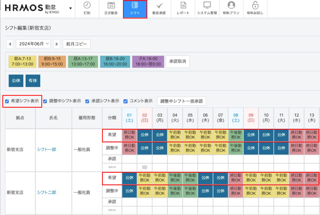Image resolution: width=320 pixels, height=215 pixels.
Task: Disable コメント表示 checkbox
Action: coord(125,101)
